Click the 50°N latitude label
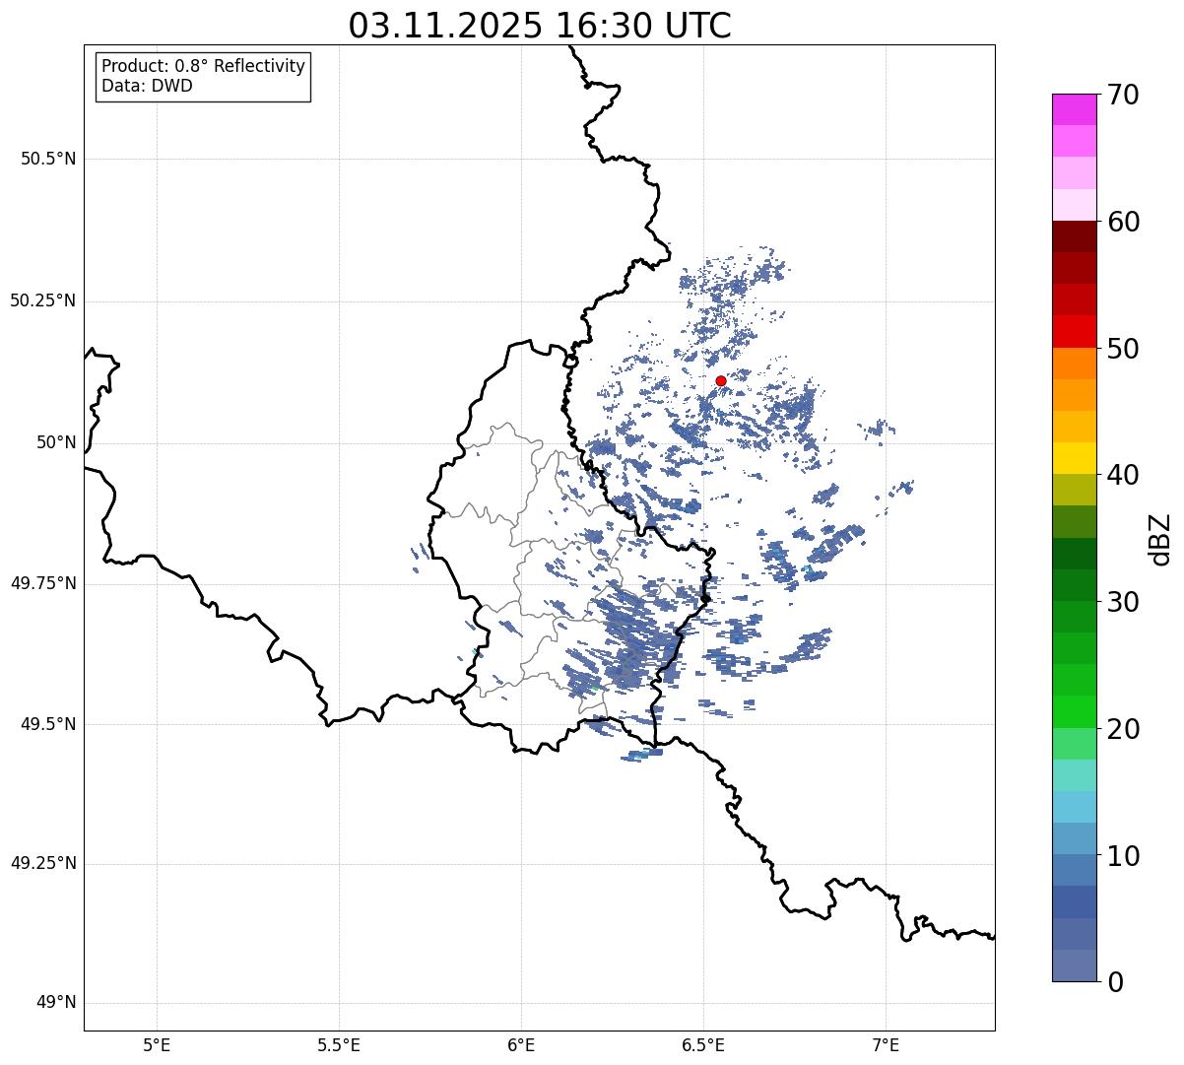Image resolution: width=1184 pixels, height=1065 pixels. coord(56,442)
